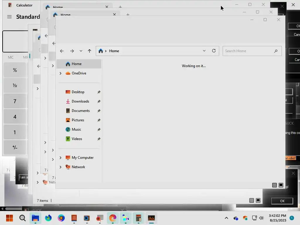Expand the Network tree node

[x=60, y=167]
